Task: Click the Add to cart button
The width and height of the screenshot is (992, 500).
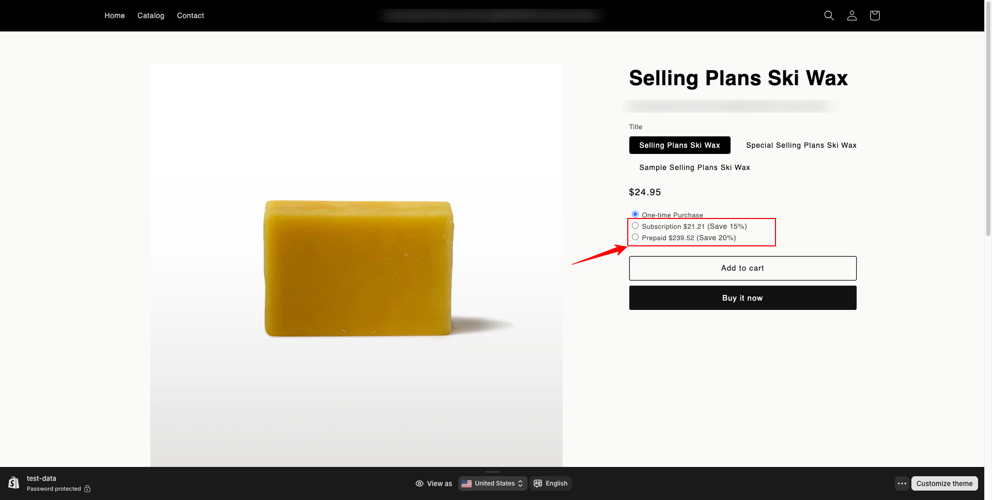Action: click(x=742, y=268)
